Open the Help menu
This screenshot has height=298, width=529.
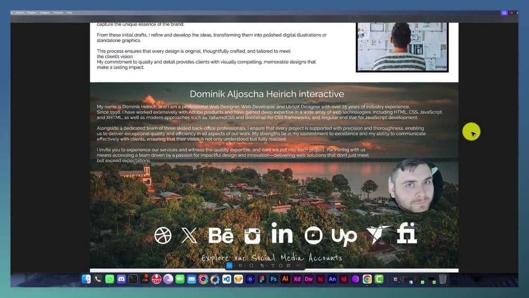click(69, 13)
